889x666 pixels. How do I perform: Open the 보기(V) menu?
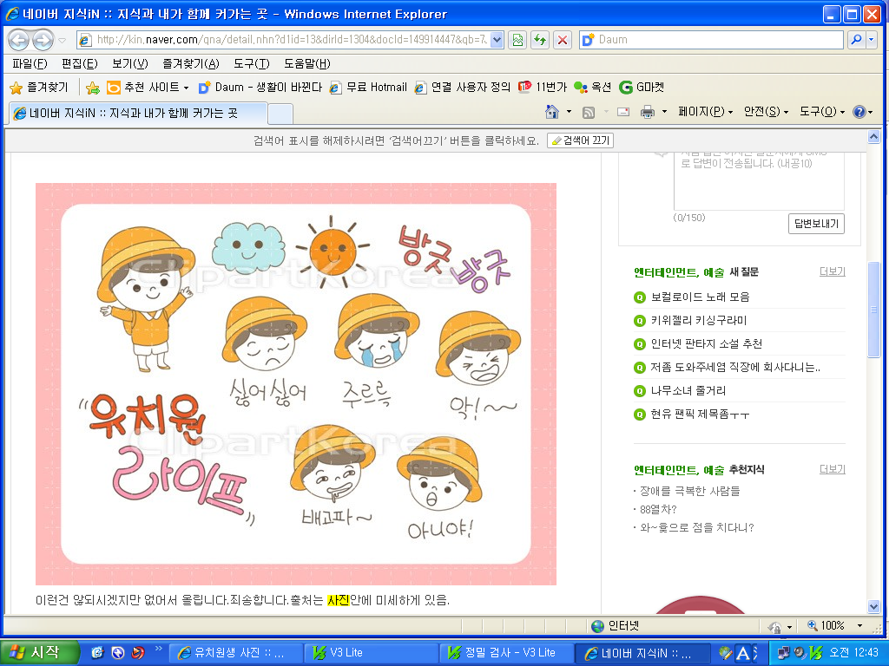pyautogui.click(x=129, y=63)
